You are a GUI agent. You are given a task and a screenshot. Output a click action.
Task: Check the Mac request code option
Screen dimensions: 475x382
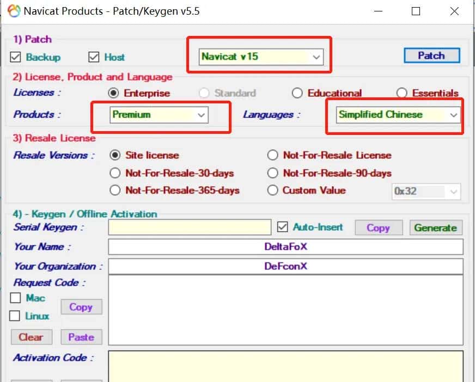point(15,298)
